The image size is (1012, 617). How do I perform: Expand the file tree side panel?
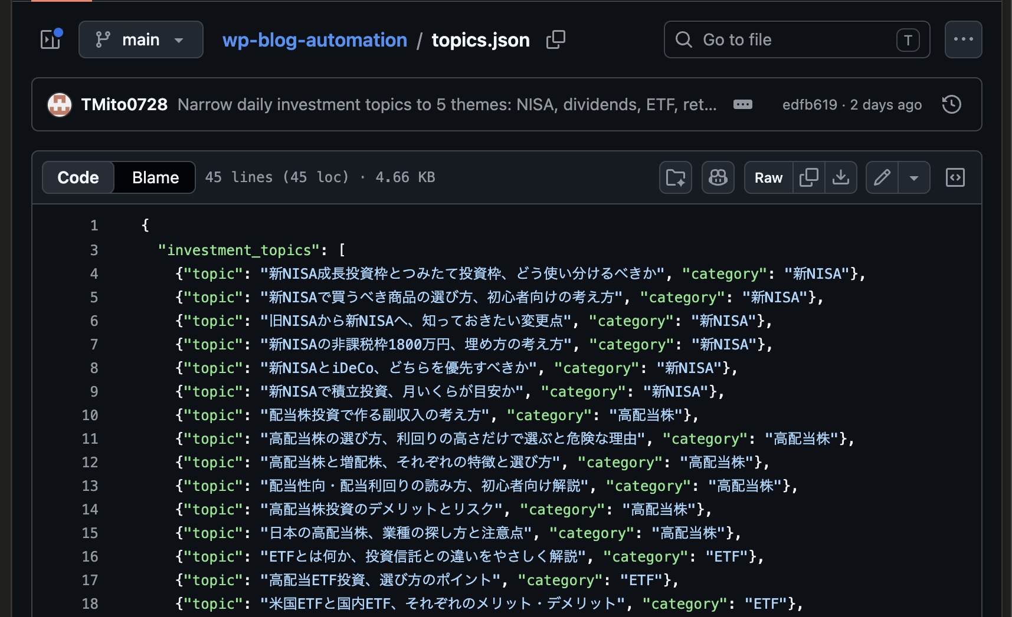51,39
